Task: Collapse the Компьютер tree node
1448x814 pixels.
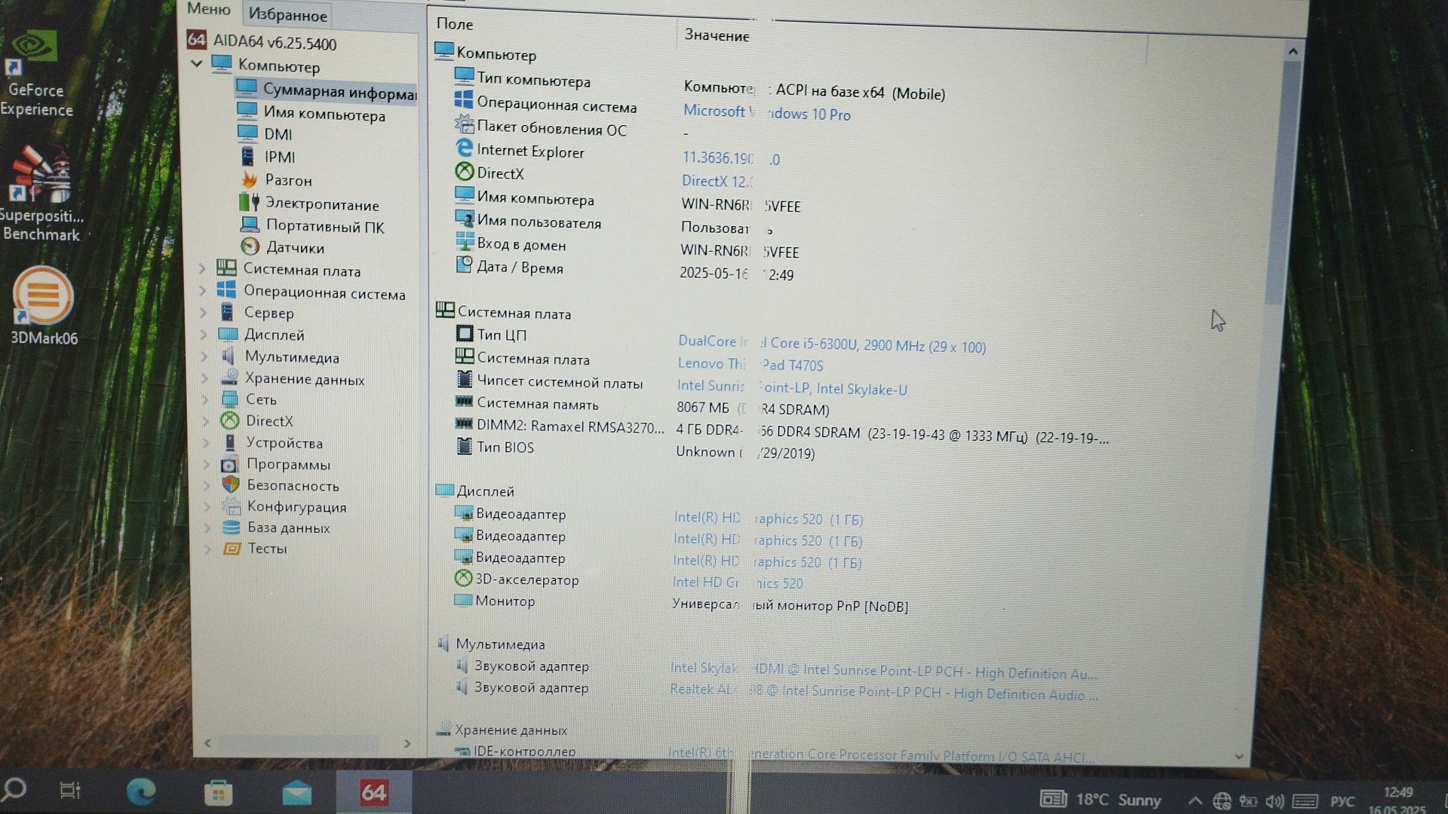Action: [197, 64]
